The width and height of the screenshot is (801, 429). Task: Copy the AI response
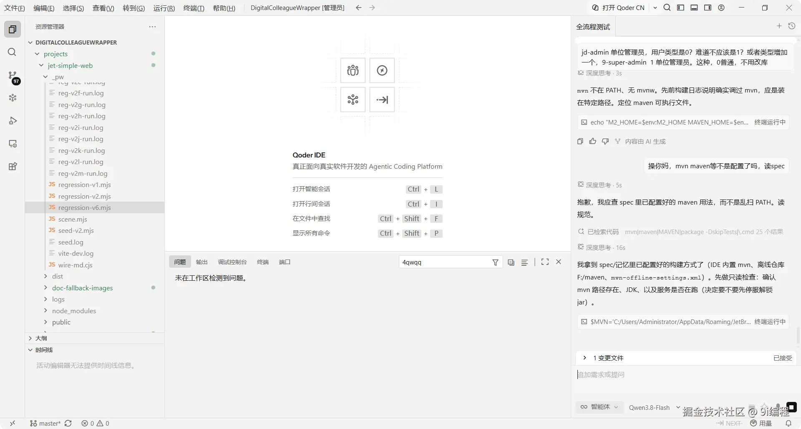pyautogui.click(x=580, y=141)
